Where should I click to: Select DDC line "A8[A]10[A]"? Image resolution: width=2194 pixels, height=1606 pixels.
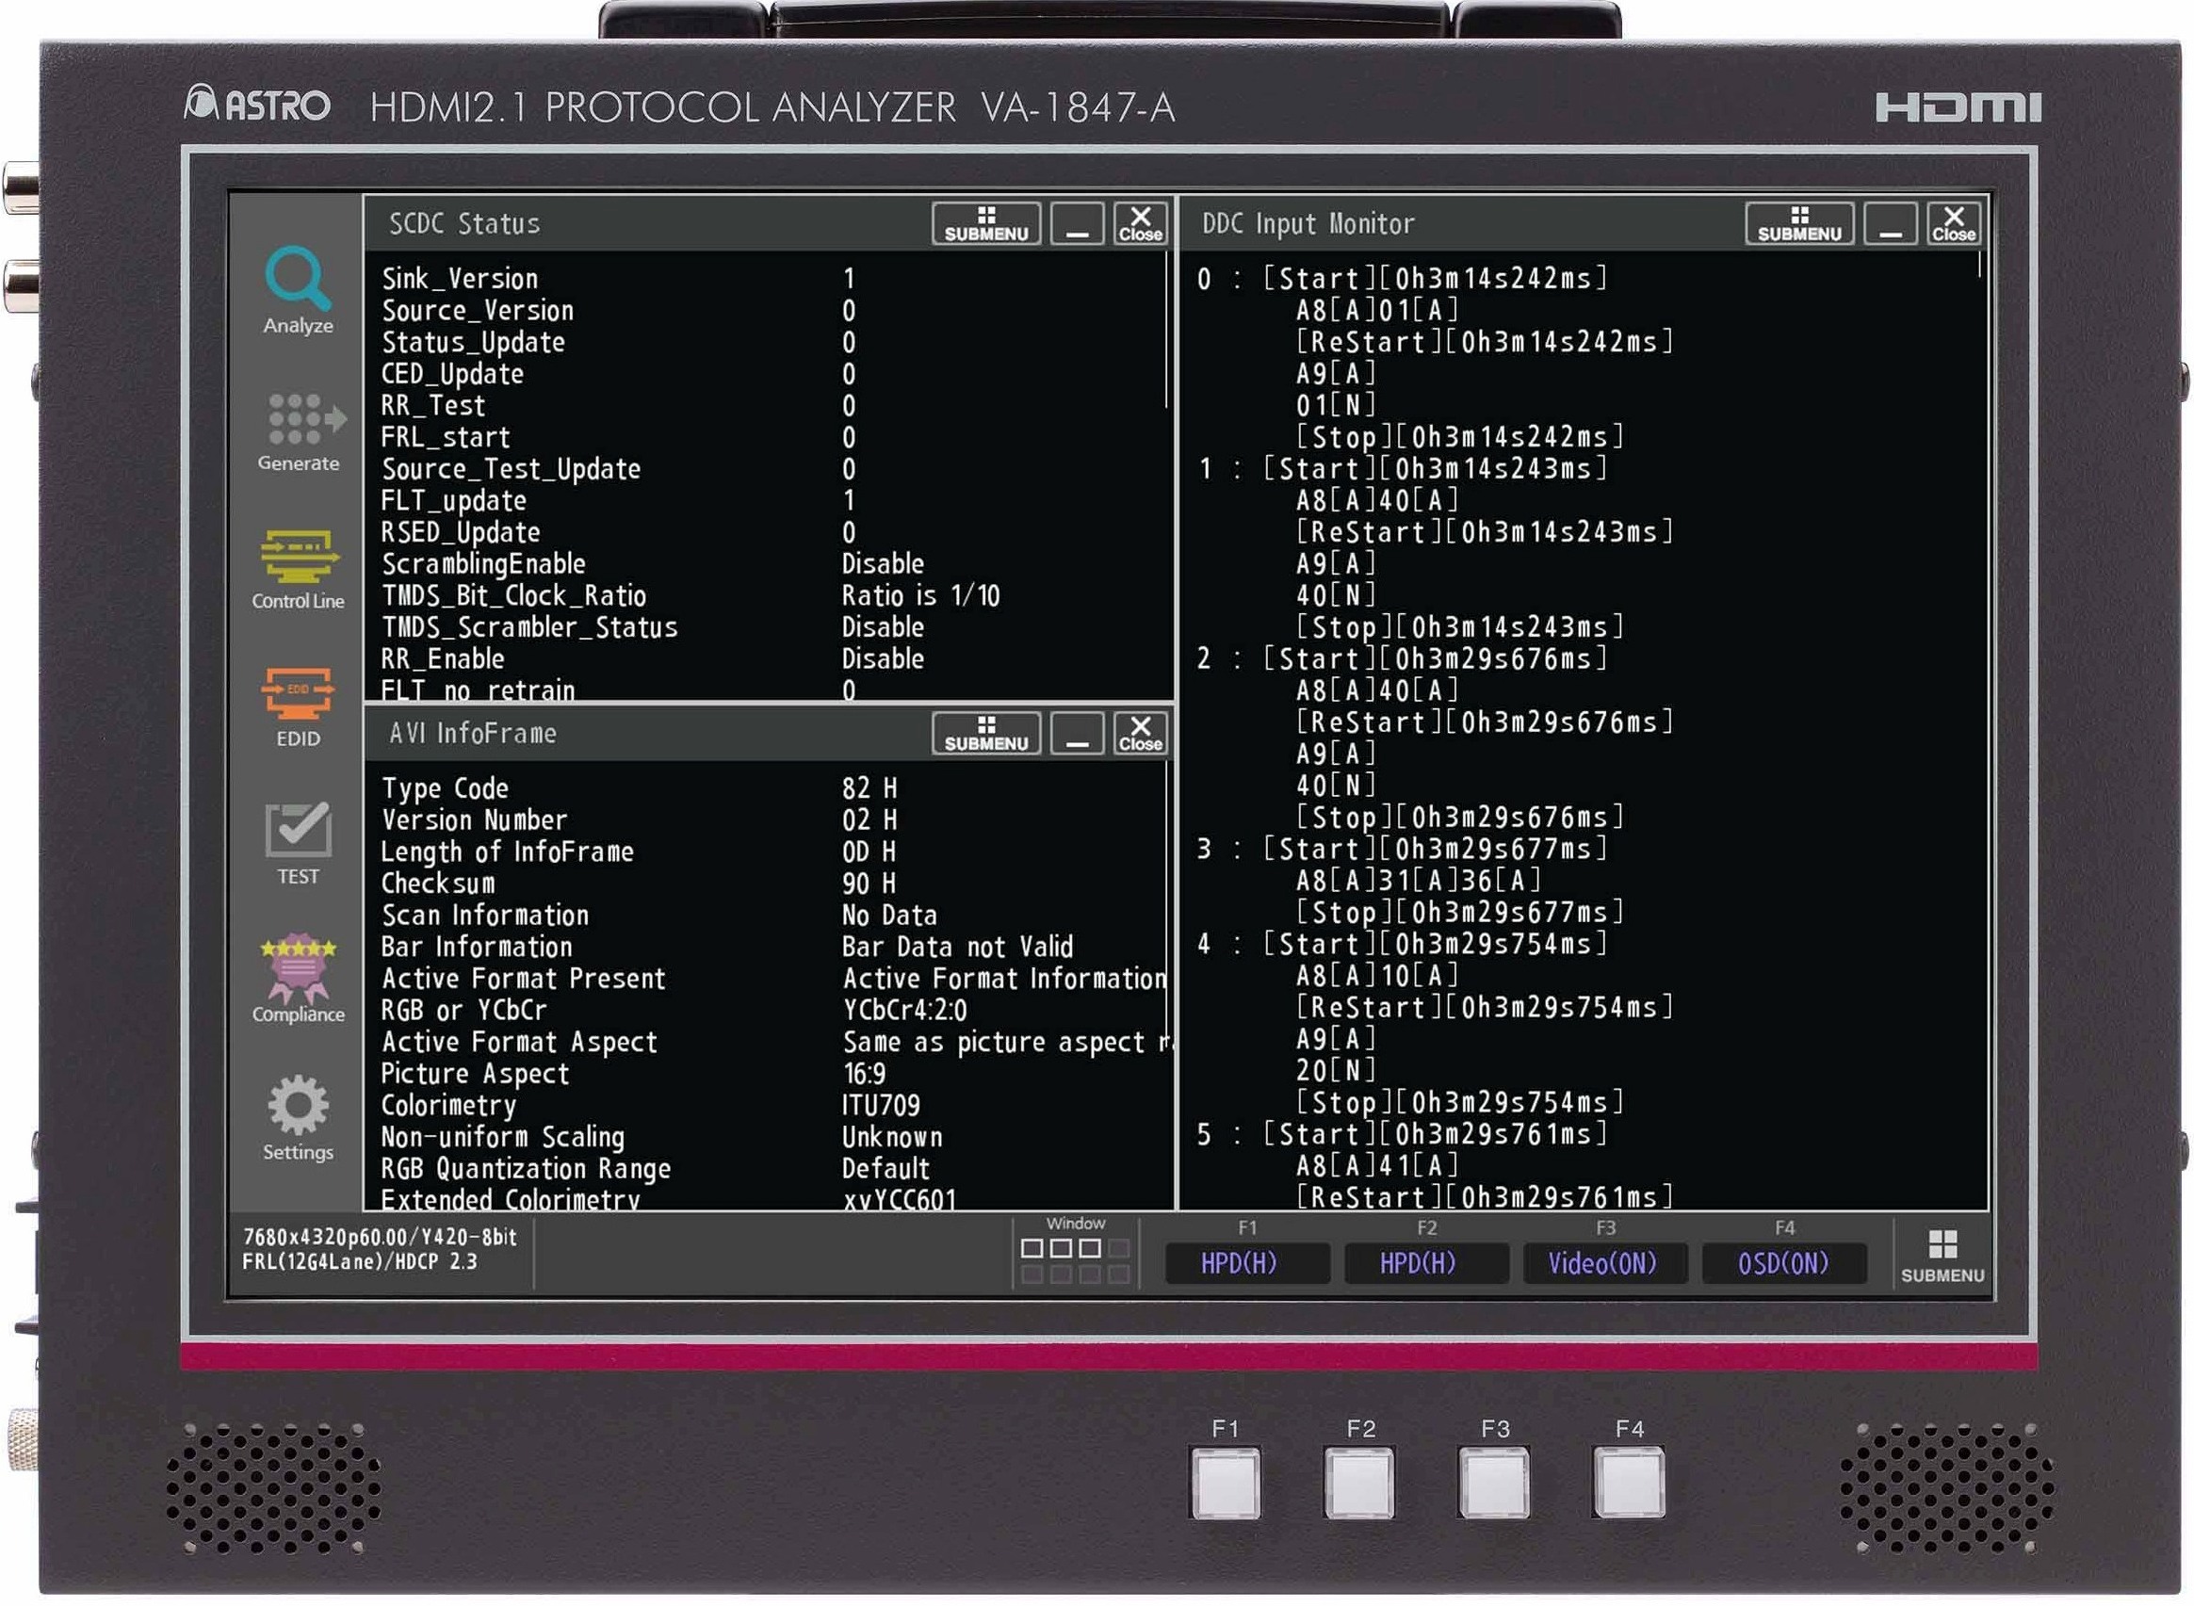1376,976
